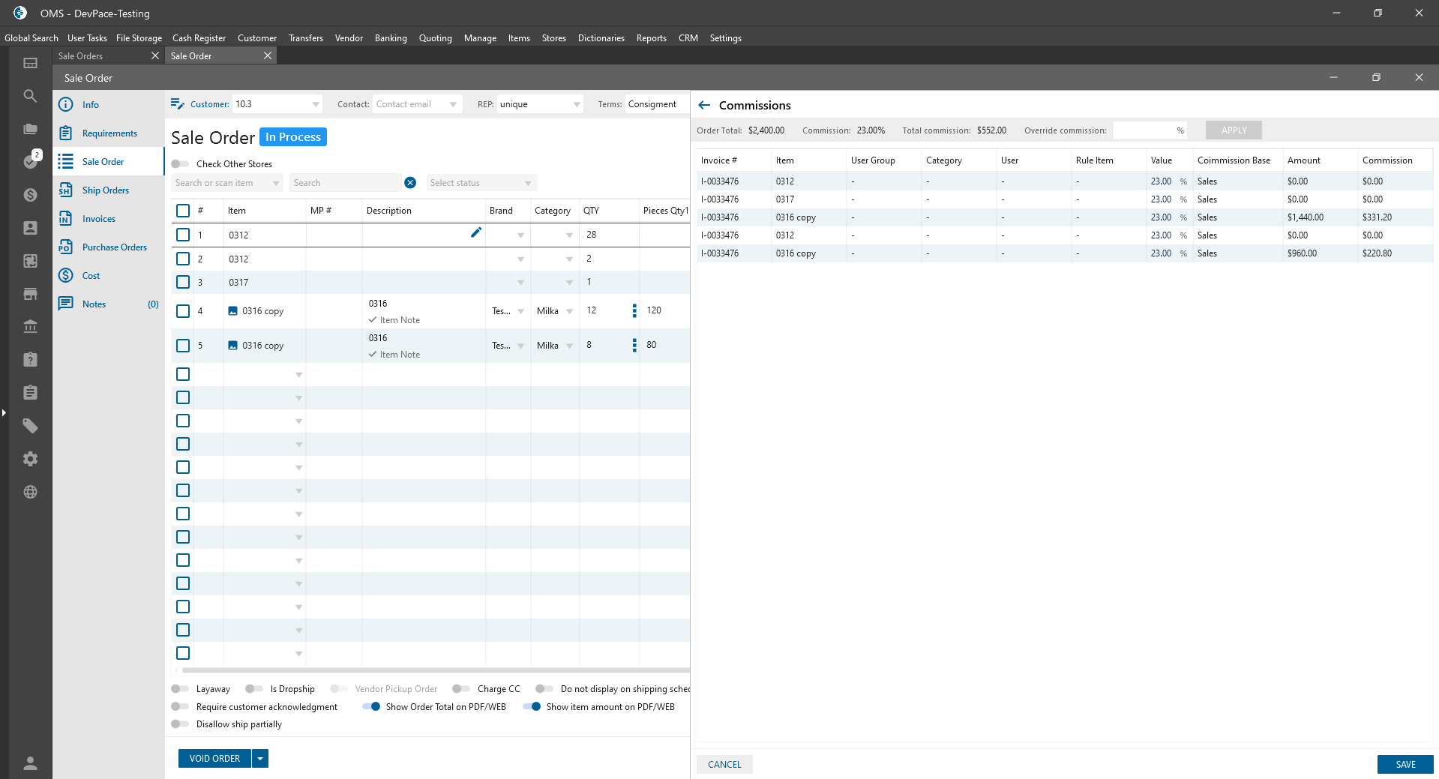
Task: Open the gear settings icon in left sidebar
Action: tap(30, 459)
